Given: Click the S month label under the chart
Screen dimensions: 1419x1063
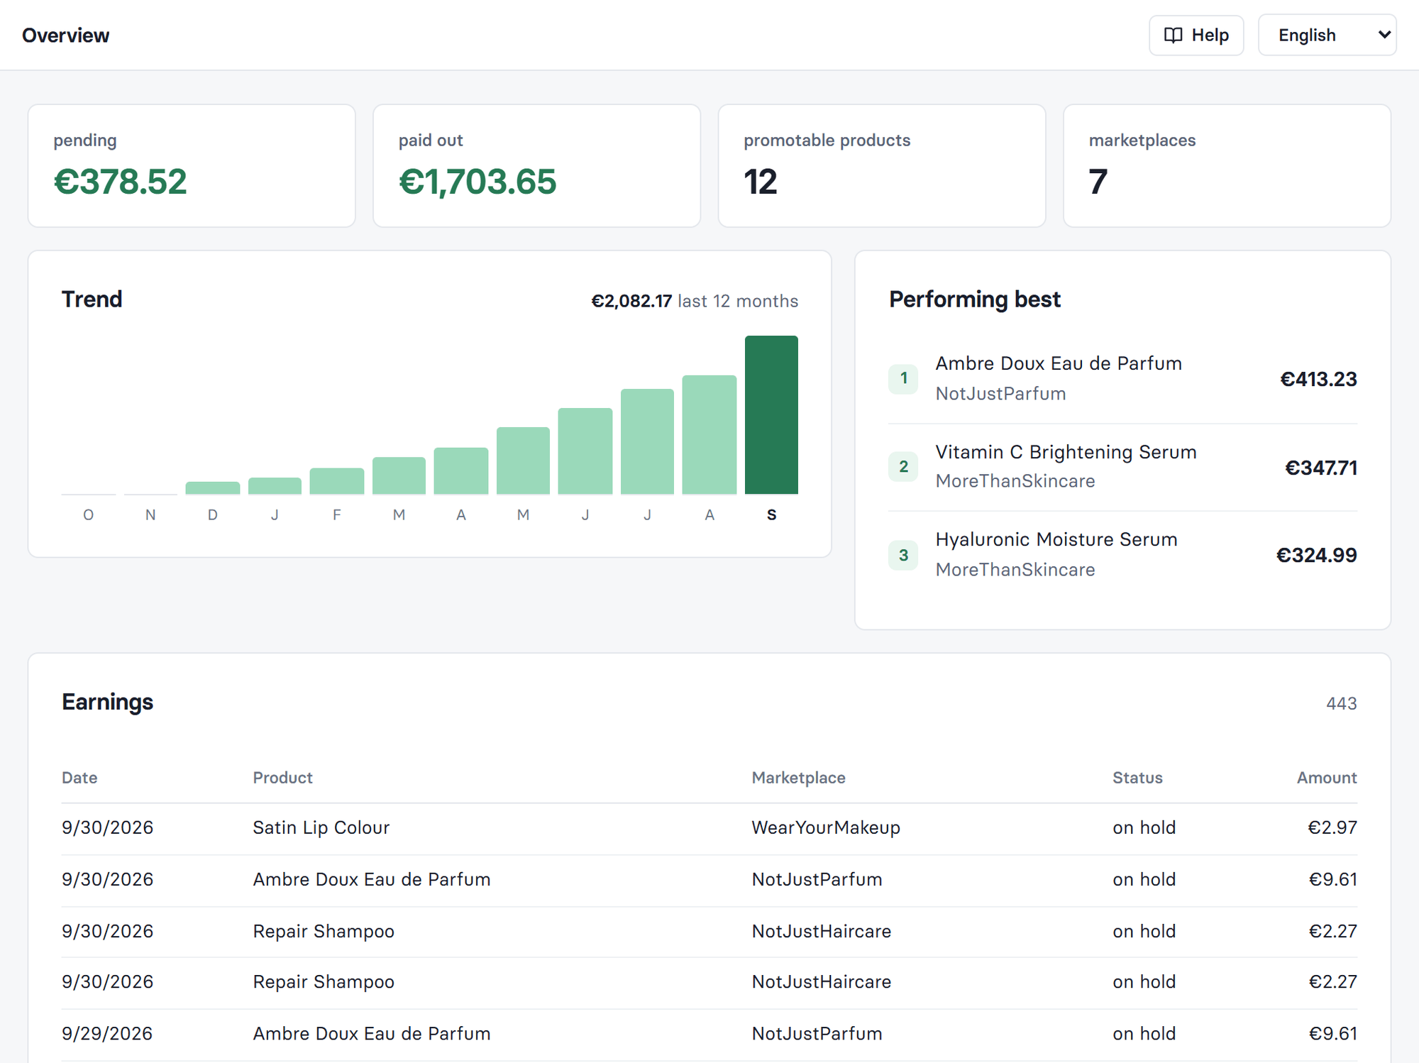Looking at the screenshot, I should point(771,514).
